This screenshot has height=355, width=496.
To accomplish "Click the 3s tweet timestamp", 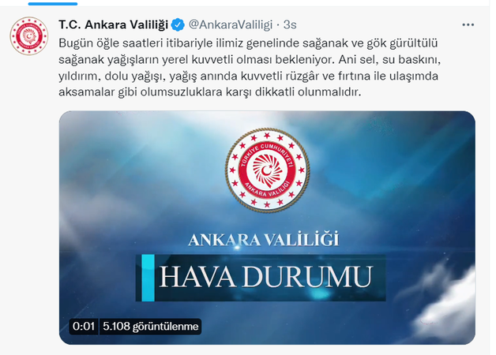I will click(x=290, y=24).
